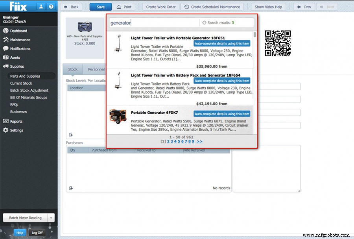The height and width of the screenshot is (239, 354).
Task: Click the add-record icon below the Purchases table
Action: 71,188
